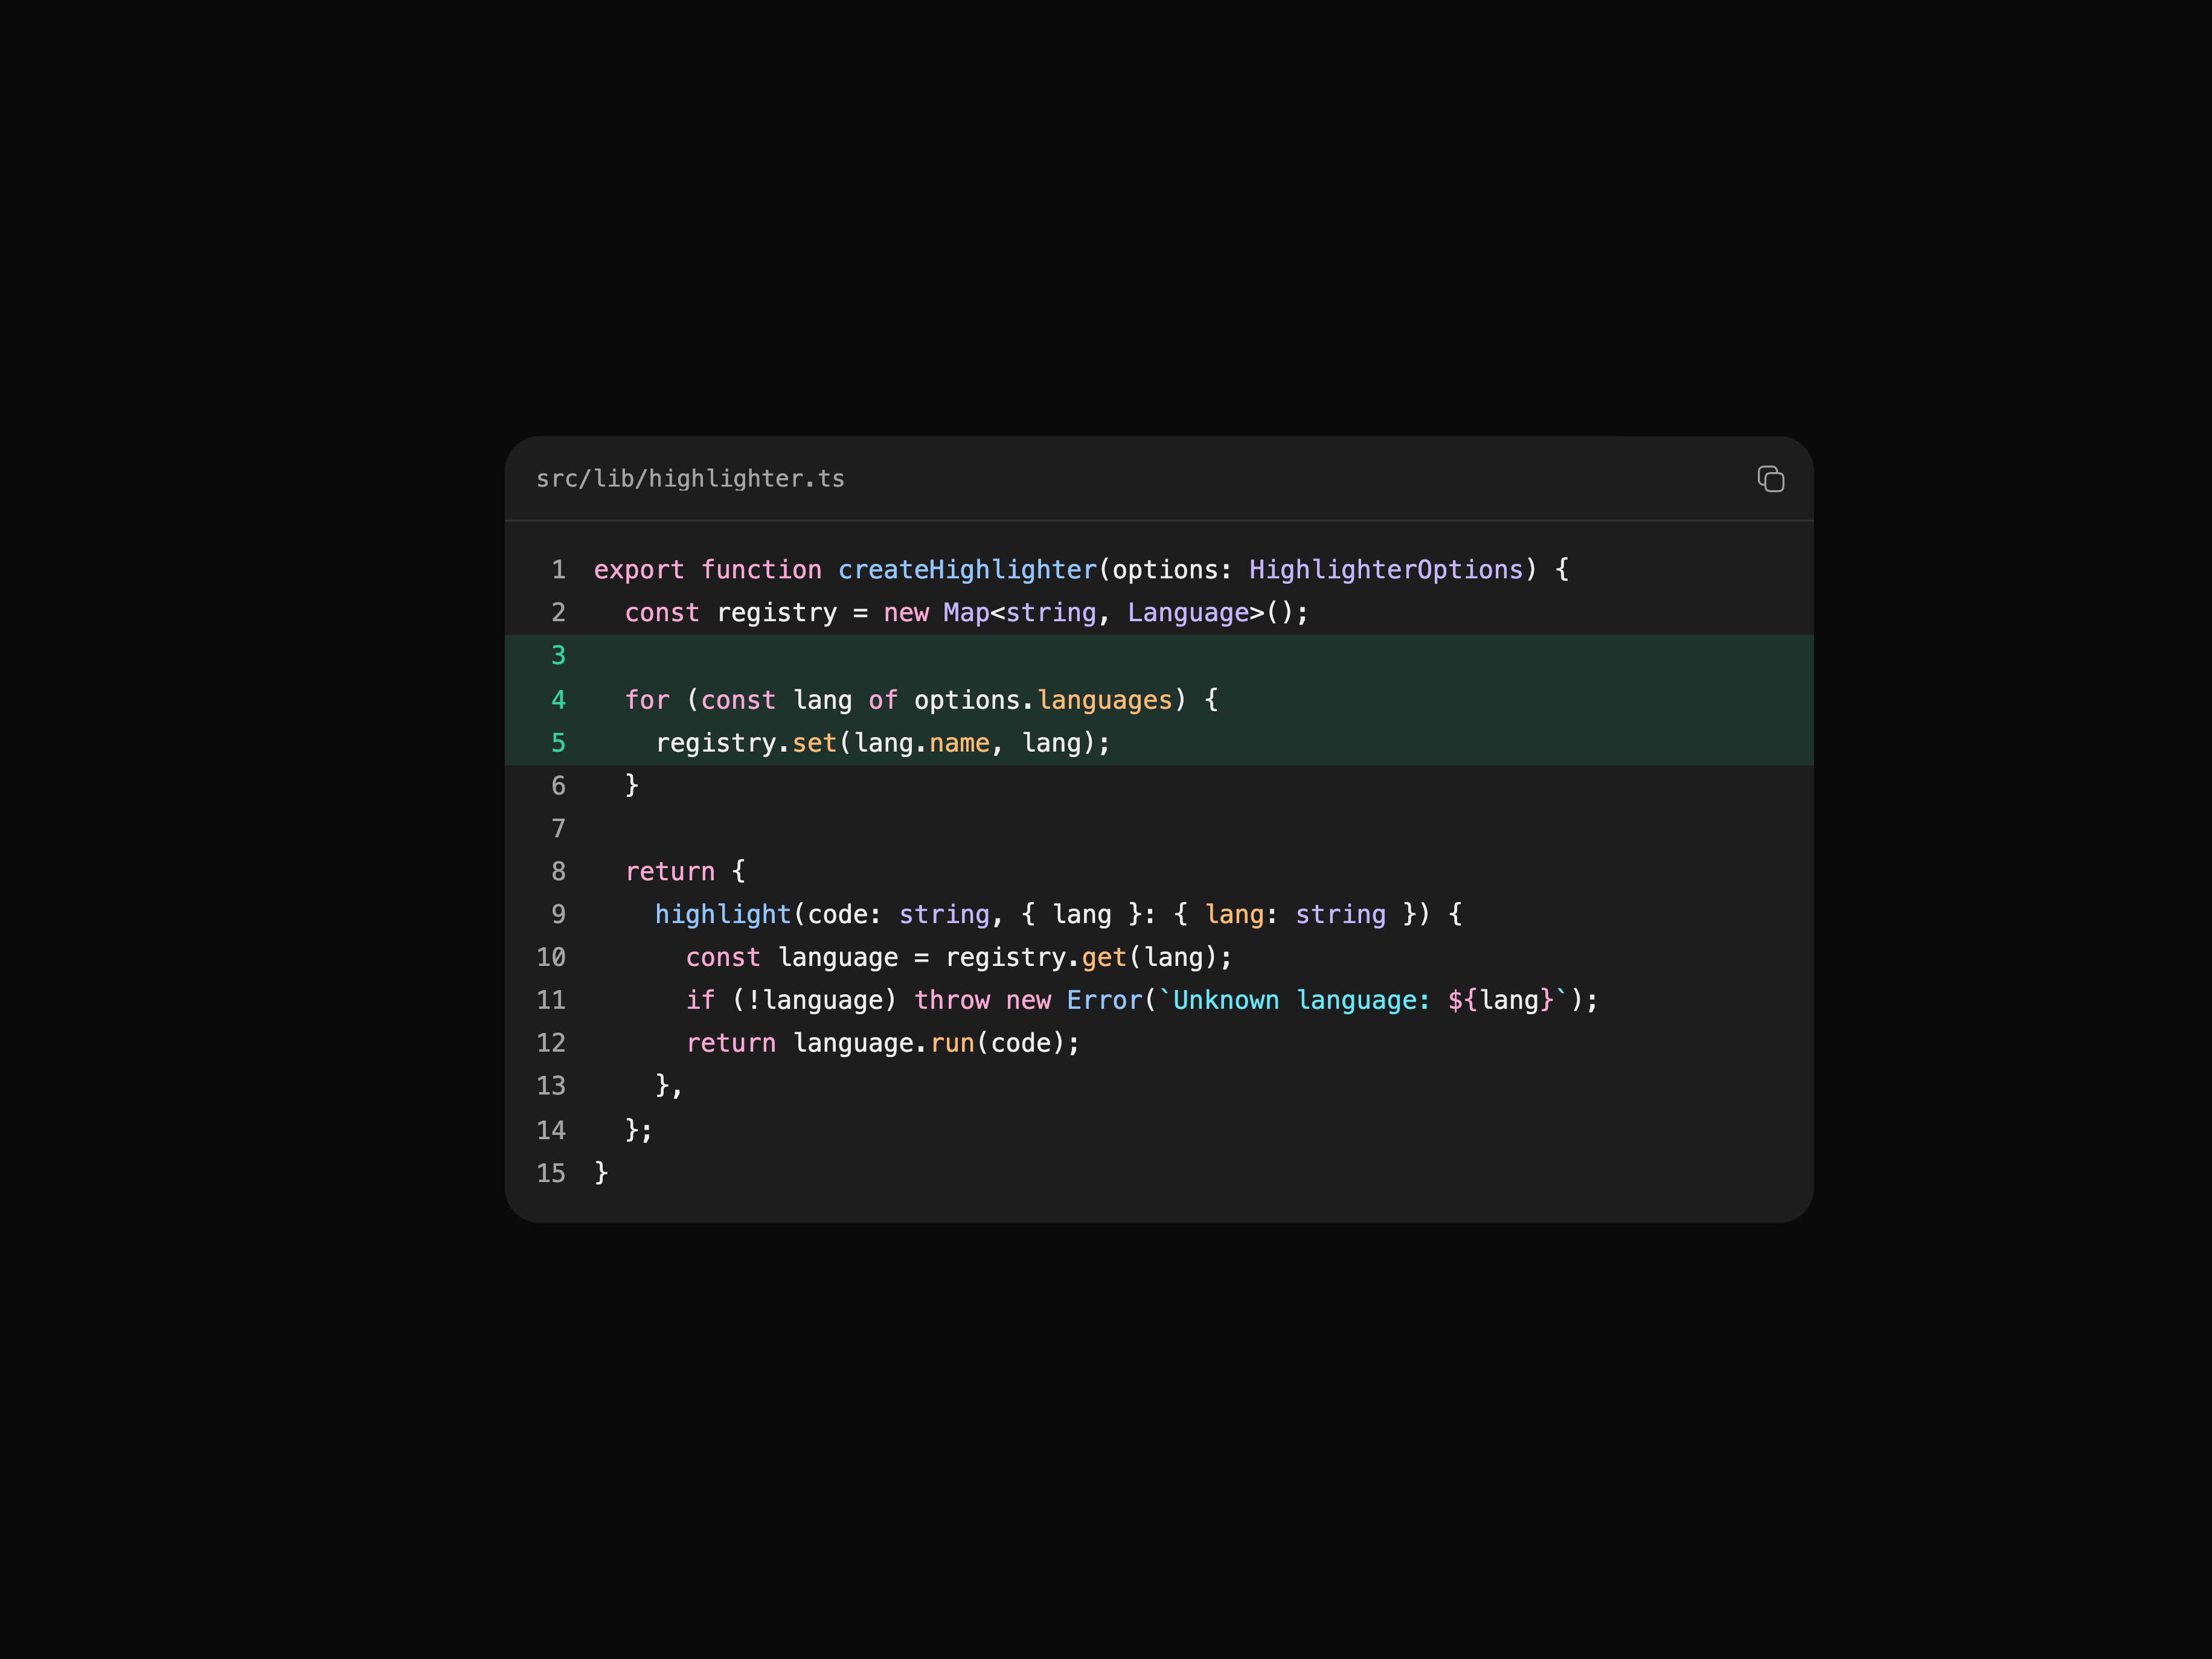Click the HighlighterOptions type
This screenshot has width=2212, height=1659.
tap(1386, 570)
